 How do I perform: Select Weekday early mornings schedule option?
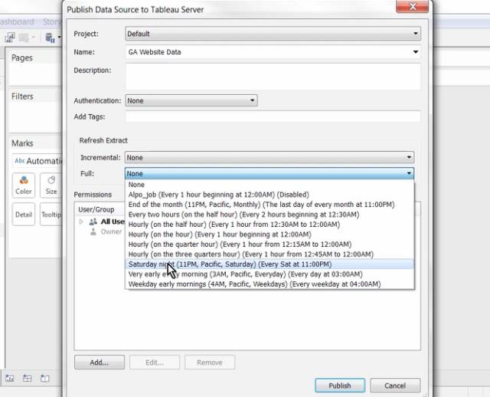coord(253,284)
